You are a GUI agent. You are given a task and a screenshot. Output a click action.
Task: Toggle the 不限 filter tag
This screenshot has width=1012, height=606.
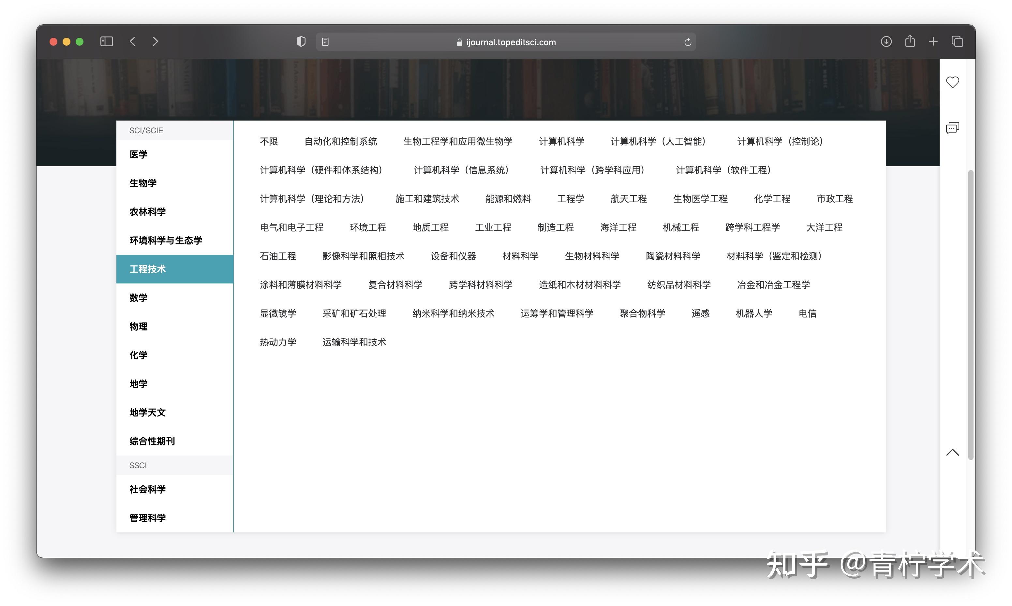click(x=269, y=141)
